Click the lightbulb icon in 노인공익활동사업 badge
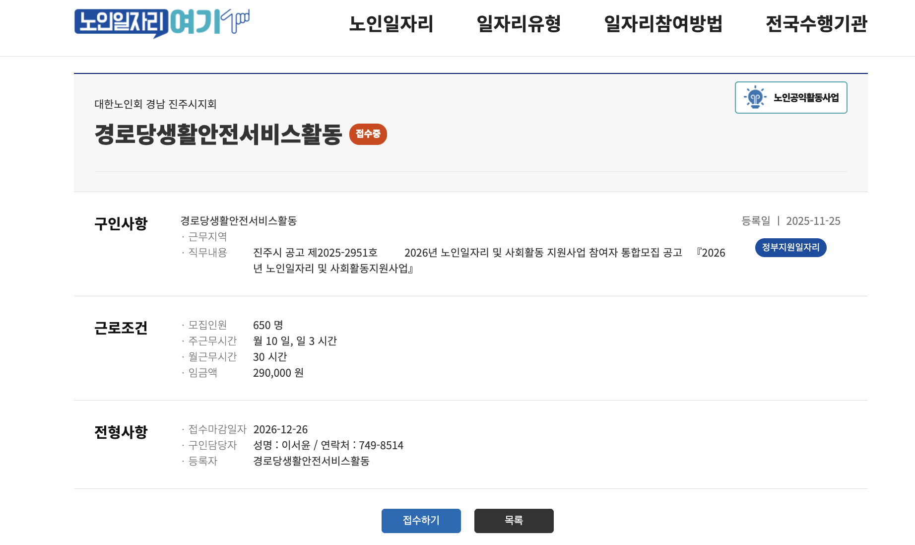The image size is (915, 545). 755,97
